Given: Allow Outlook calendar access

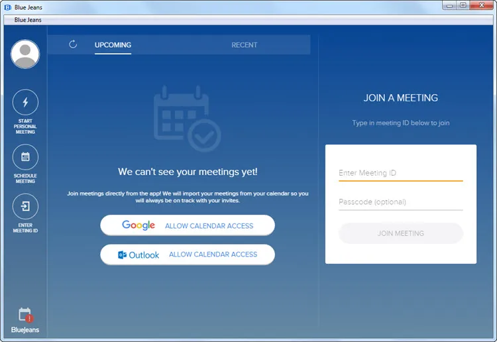Looking at the screenshot, I should (x=188, y=255).
